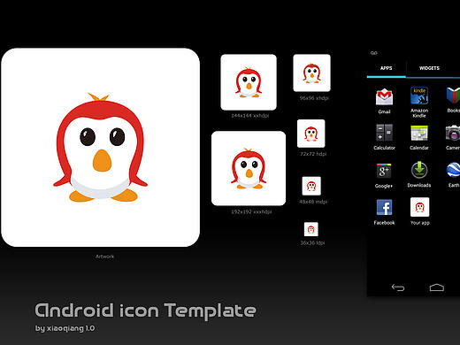Click the 'by xiaoqiang 1.0' credit text

(65, 328)
